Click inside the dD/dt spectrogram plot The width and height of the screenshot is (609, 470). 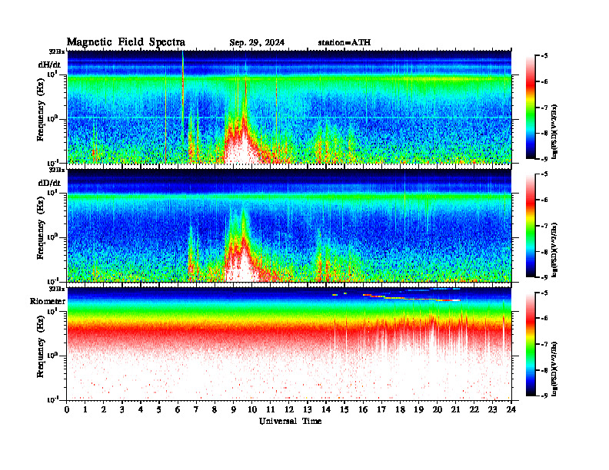289,225
